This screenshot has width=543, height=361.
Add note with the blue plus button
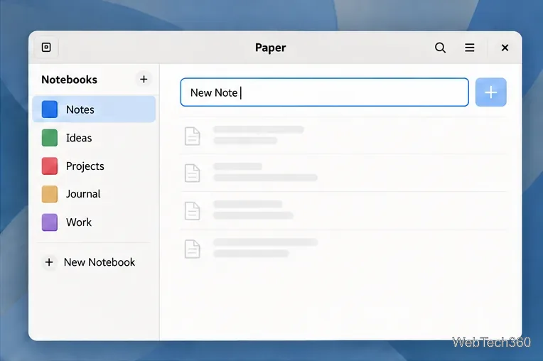tap(490, 92)
